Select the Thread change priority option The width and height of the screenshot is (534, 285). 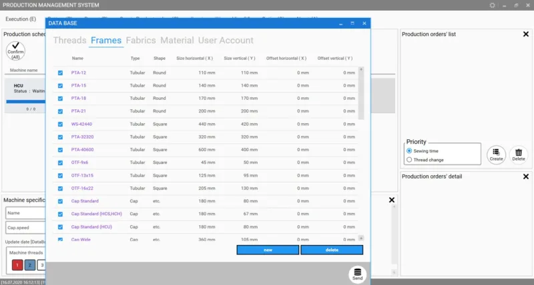(x=409, y=160)
